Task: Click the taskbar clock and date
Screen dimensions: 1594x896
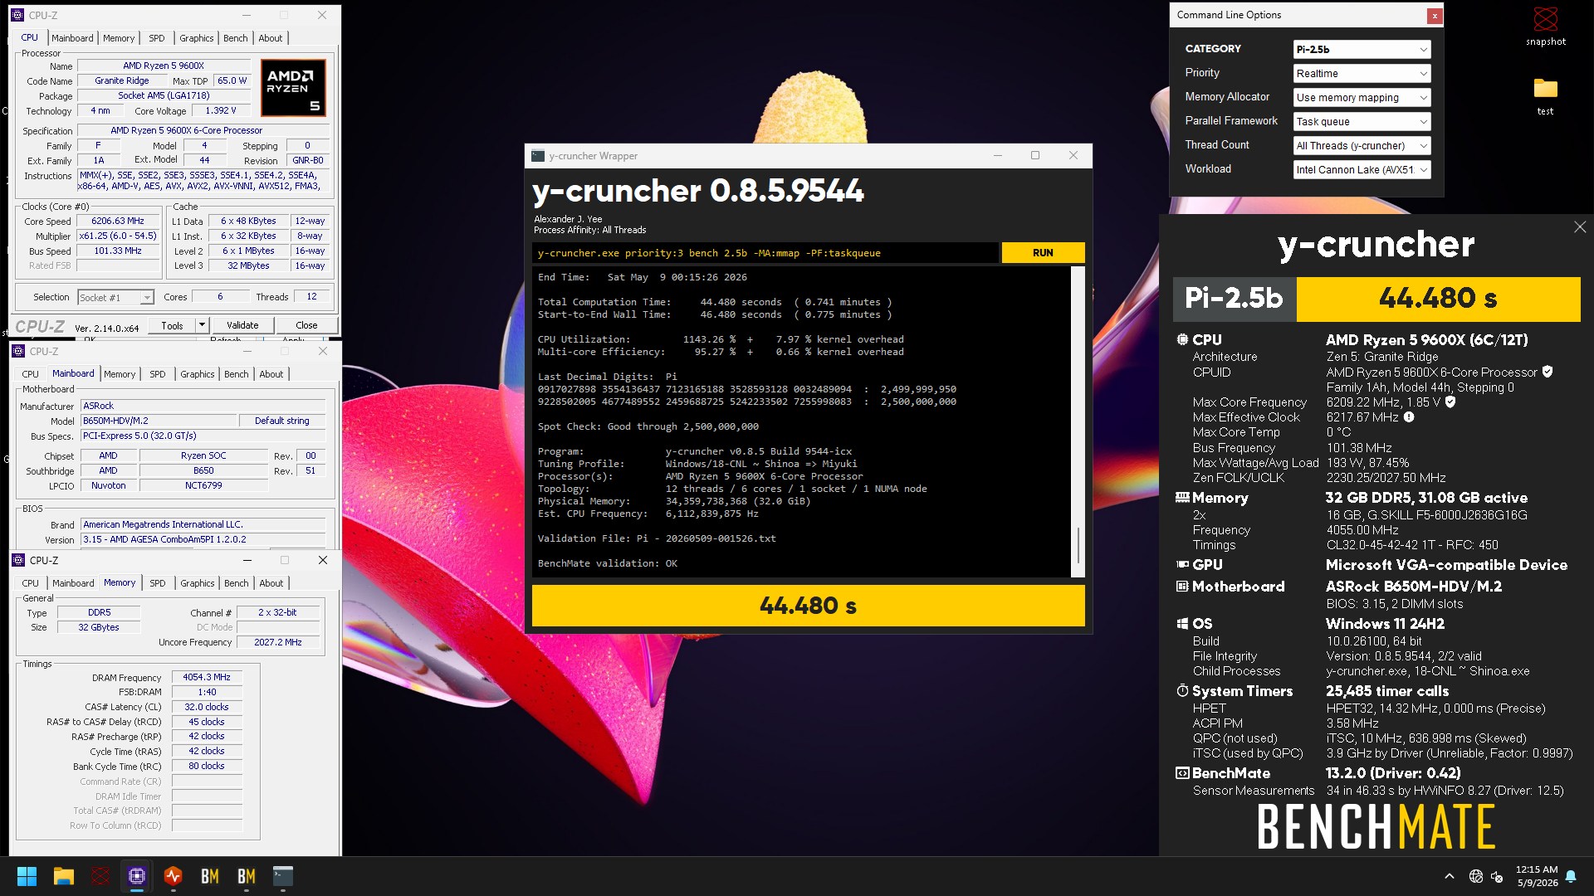Action: click(1537, 876)
